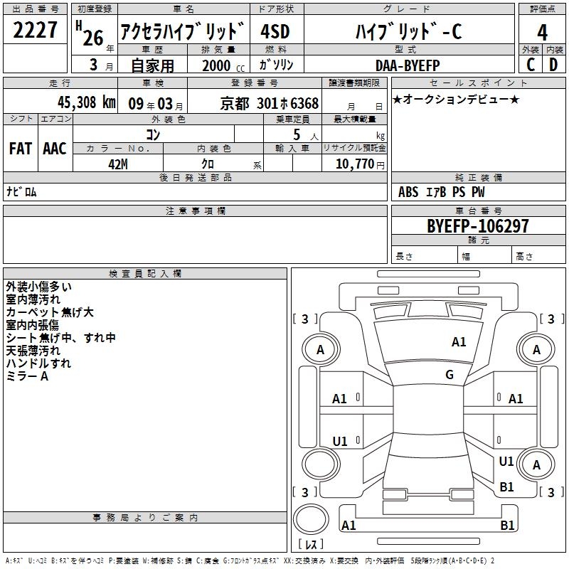Select interior color クロ
The width and height of the screenshot is (569, 569).
pyautogui.click(x=208, y=164)
